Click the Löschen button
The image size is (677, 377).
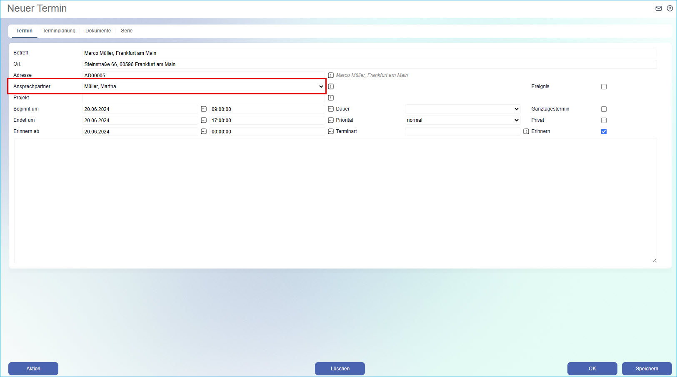pos(340,369)
